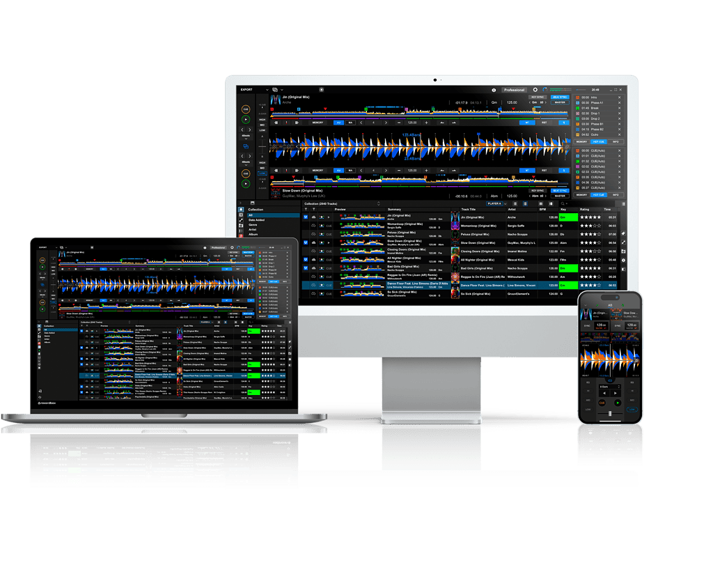Click previous cue icon left of MEMORY on Jin deck
Screen dimensions: 713x565
pos(276,123)
